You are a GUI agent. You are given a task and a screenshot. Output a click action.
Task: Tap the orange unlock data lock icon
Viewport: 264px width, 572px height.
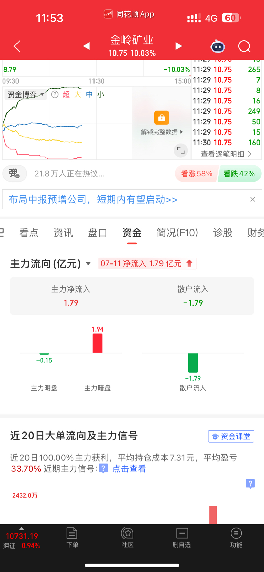tap(162, 117)
